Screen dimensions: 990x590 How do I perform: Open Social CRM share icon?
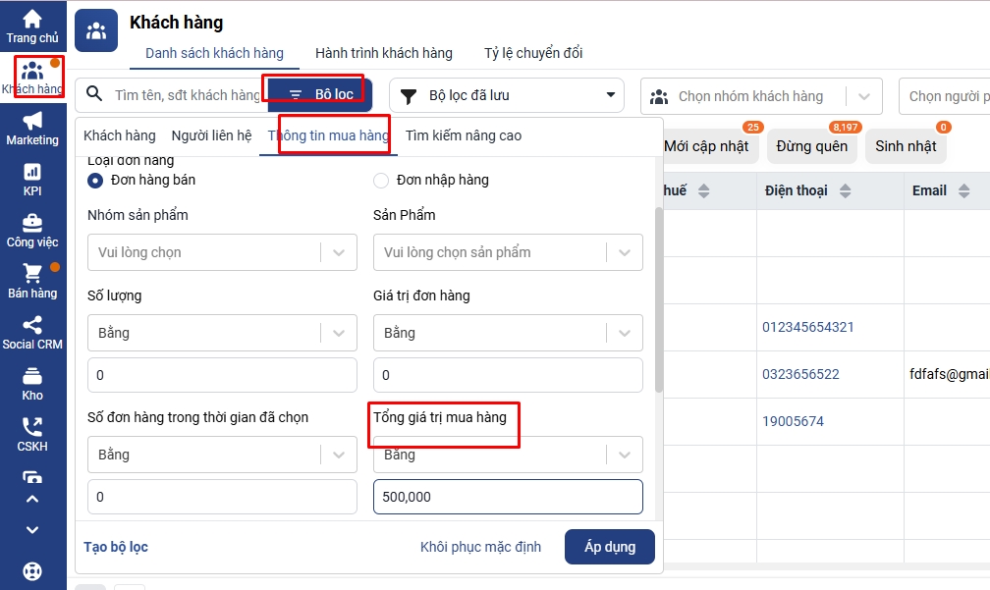[32, 326]
